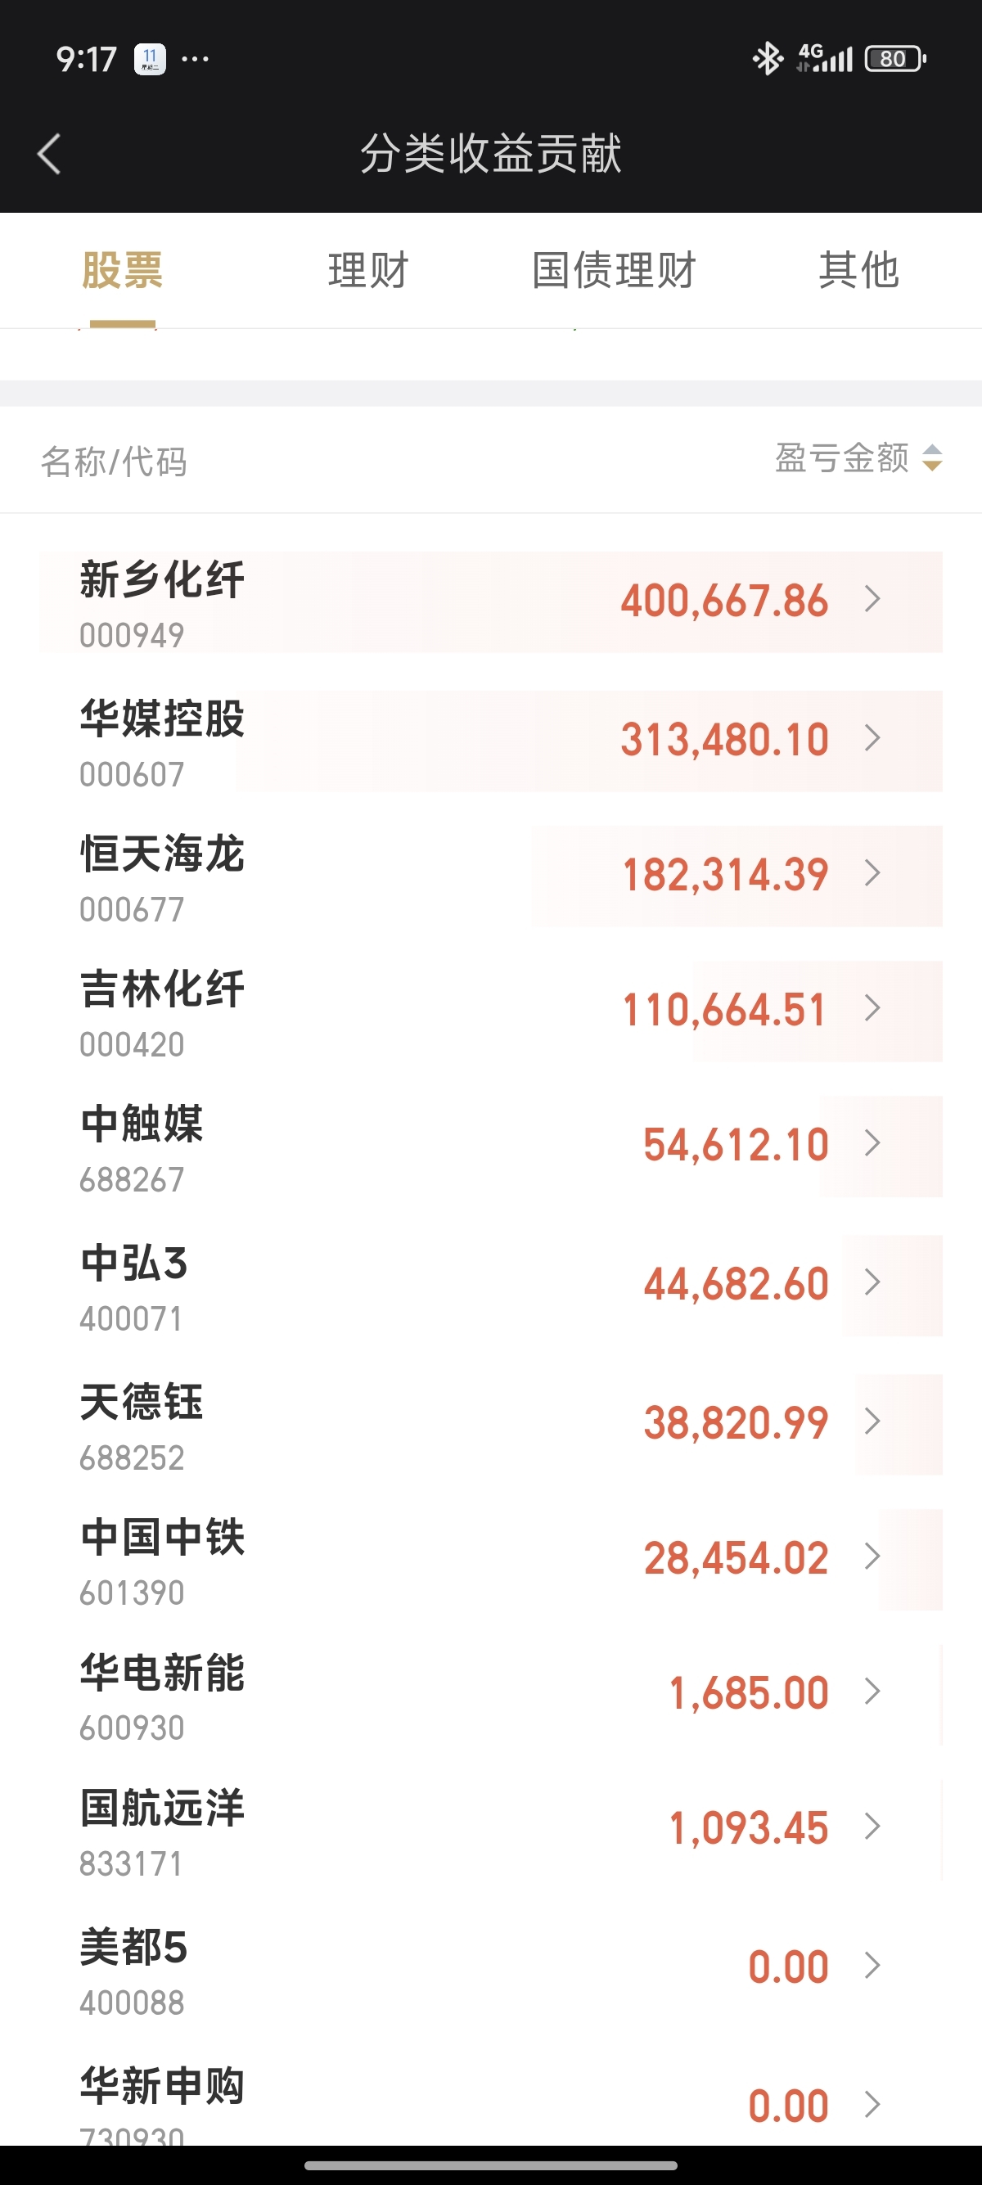
Task: Tap chevron for 中弘3 row
Action: point(872,1282)
